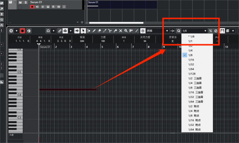This screenshot has height=143, width=239.
Task: Open the snap type 网格 dropdown
Action: pyautogui.click(x=157, y=31)
